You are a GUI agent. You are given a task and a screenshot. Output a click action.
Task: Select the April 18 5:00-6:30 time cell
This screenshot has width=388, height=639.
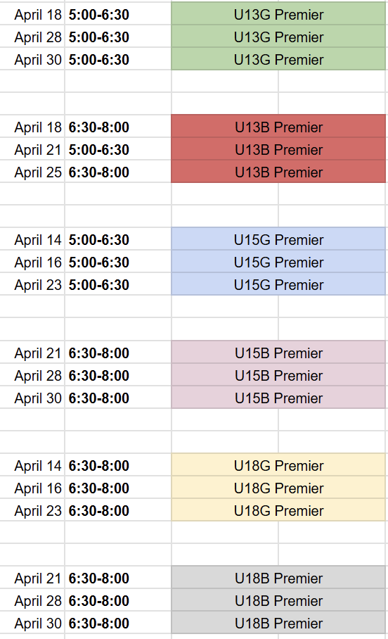point(118,15)
